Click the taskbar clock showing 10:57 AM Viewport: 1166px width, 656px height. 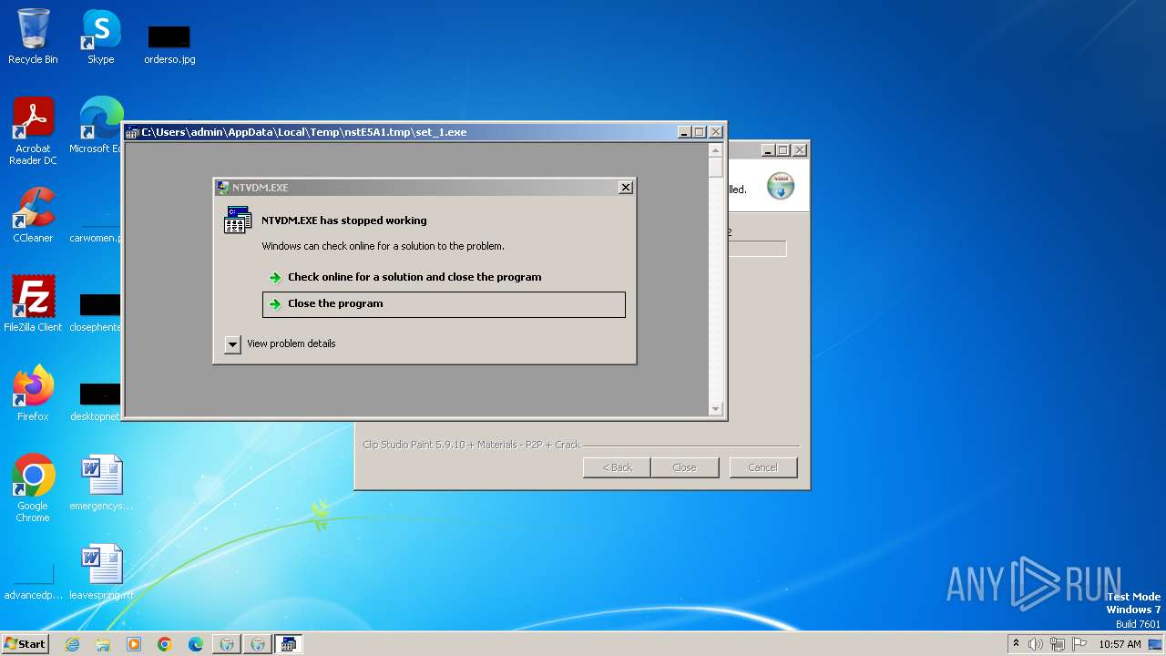tap(1120, 644)
